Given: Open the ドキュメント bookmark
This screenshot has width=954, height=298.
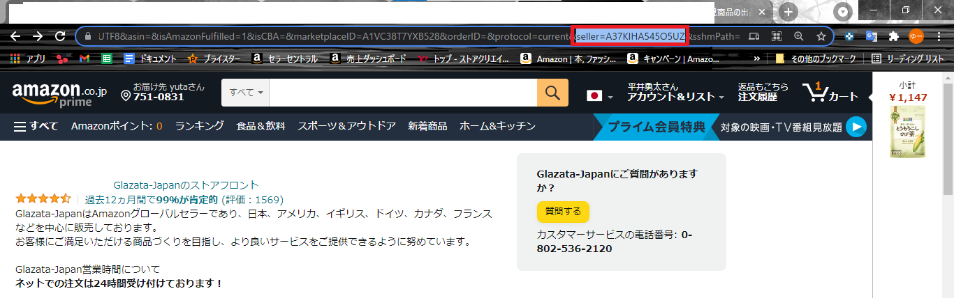Looking at the screenshot, I should (x=150, y=59).
